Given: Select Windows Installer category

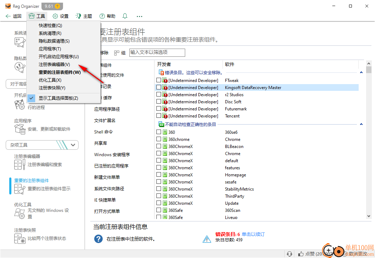Looking at the screenshot, I should click(x=112, y=155).
